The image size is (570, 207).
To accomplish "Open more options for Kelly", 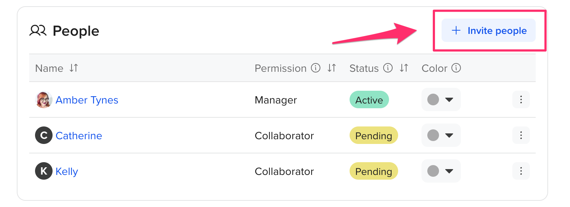I will (x=521, y=171).
